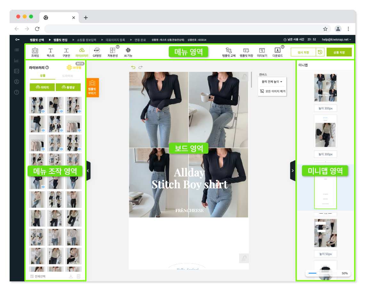Open the help@kiwisnap.net account dropdown
Viewport: 365px width, 291px height.
[337, 39]
